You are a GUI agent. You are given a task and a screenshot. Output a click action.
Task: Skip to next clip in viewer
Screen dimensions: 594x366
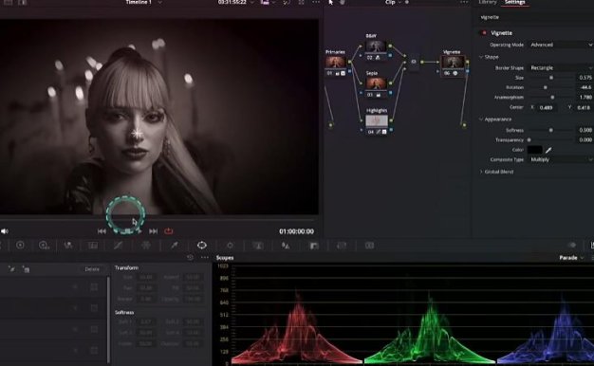point(153,230)
